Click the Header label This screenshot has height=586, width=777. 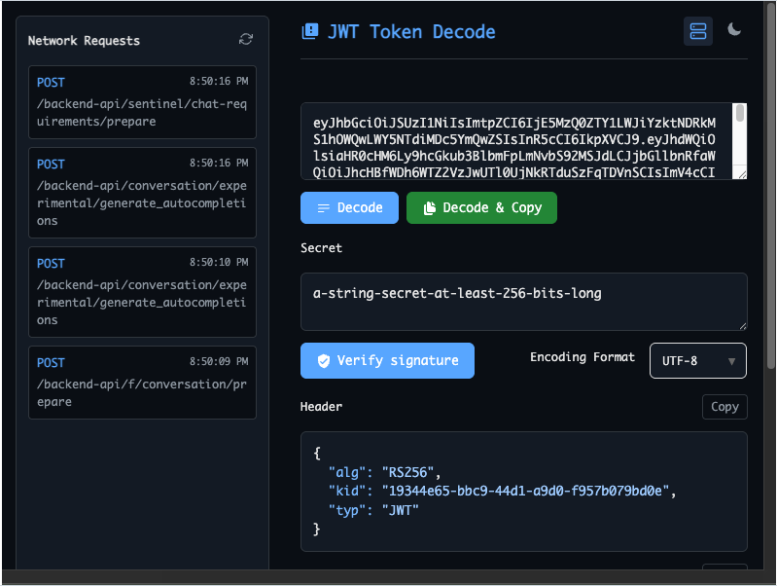[x=321, y=407]
